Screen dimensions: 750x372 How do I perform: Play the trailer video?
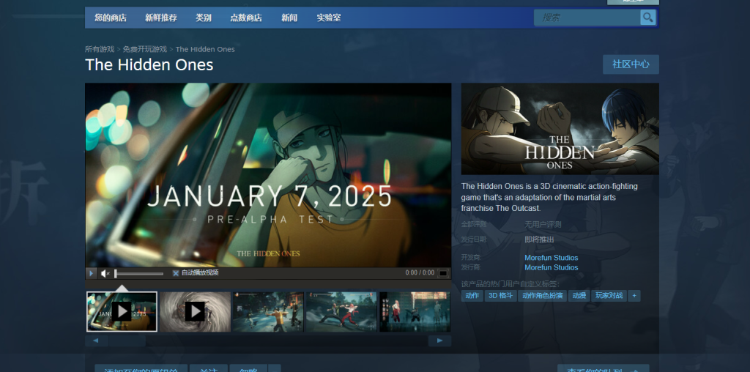coord(91,273)
